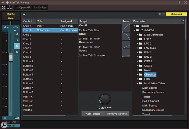Click the magnifier icon at bottom left

(x=4, y=125)
